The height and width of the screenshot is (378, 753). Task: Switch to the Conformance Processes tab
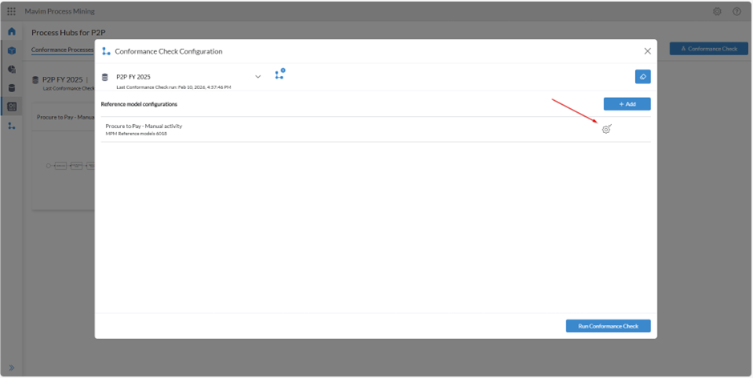coord(63,50)
